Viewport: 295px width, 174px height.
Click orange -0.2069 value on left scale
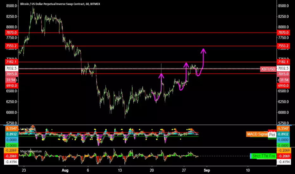click(x=11, y=150)
